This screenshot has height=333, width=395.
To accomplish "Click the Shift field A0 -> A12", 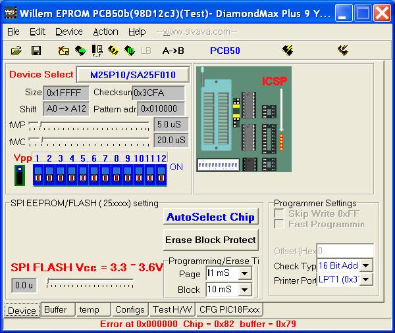I will [x=66, y=109].
